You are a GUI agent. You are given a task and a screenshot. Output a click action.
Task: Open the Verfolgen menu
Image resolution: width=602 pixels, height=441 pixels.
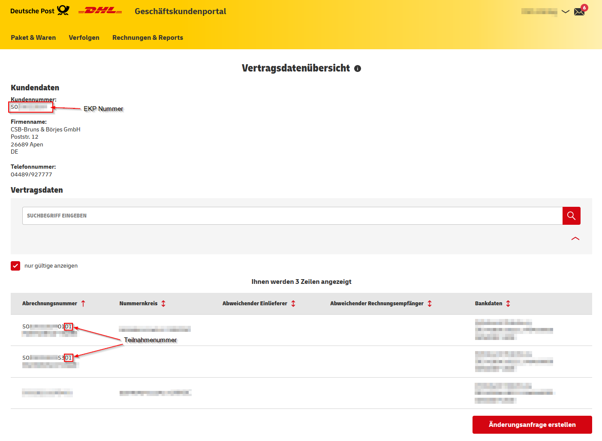point(84,38)
